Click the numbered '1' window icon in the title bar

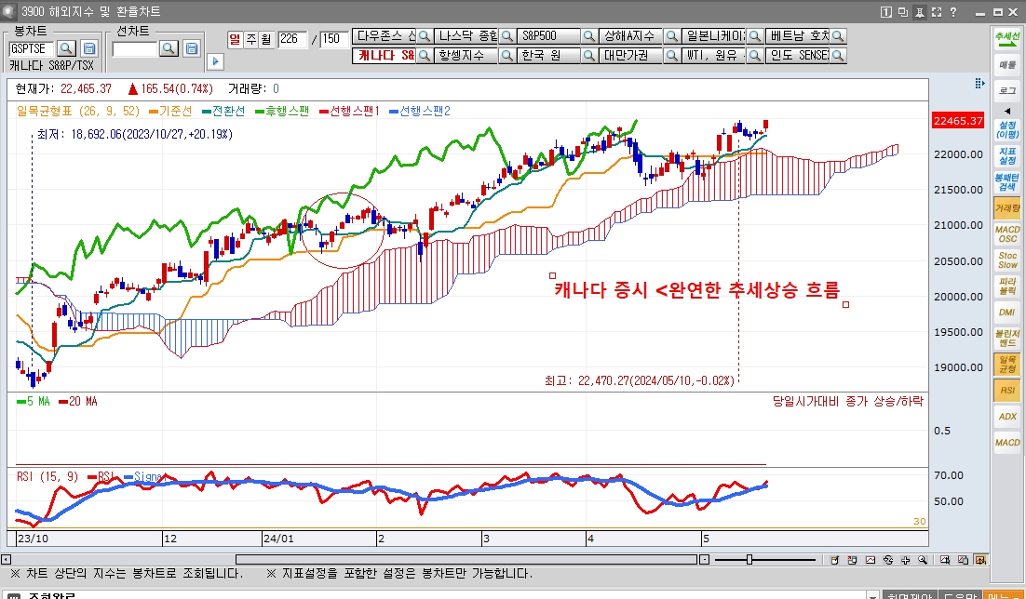pyautogui.click(x=885, y=12)
